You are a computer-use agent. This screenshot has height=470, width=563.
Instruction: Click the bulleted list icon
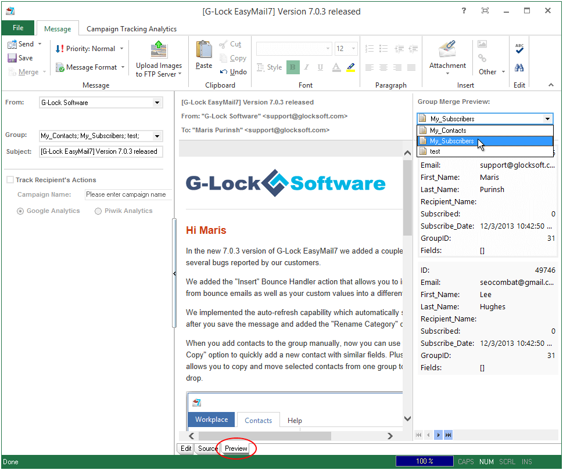click(x=383, y=48)
